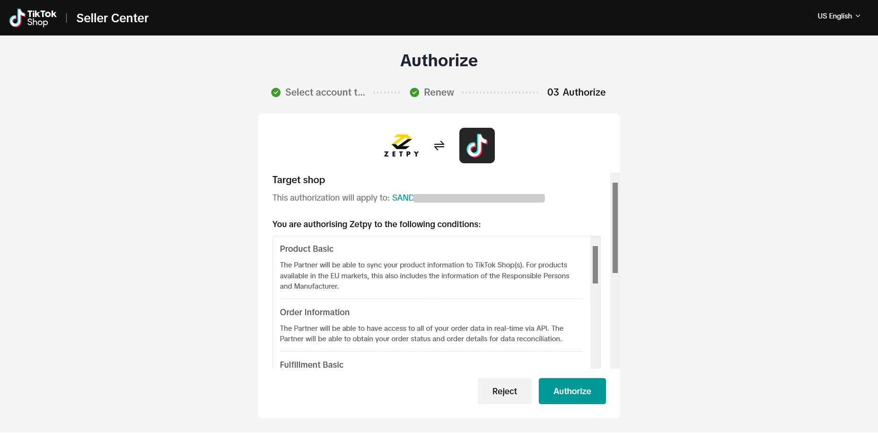Click the conditions list inner scrollbar
Image resolution: width=878 pixels, height=433 pixels.
coord(595,265)
